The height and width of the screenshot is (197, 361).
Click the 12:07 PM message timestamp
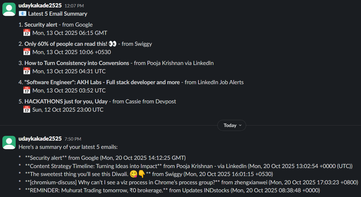point(74,6)
